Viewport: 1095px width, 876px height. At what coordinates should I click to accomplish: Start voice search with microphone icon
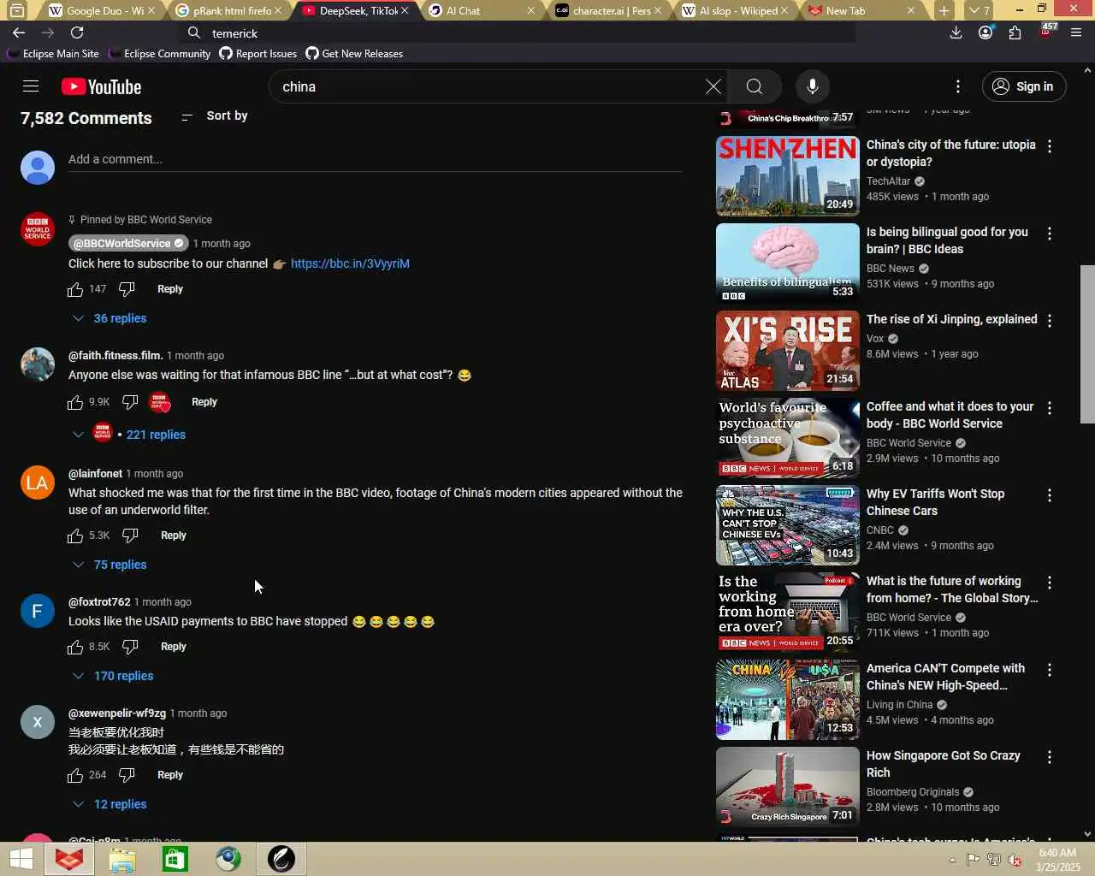point(813,86)
